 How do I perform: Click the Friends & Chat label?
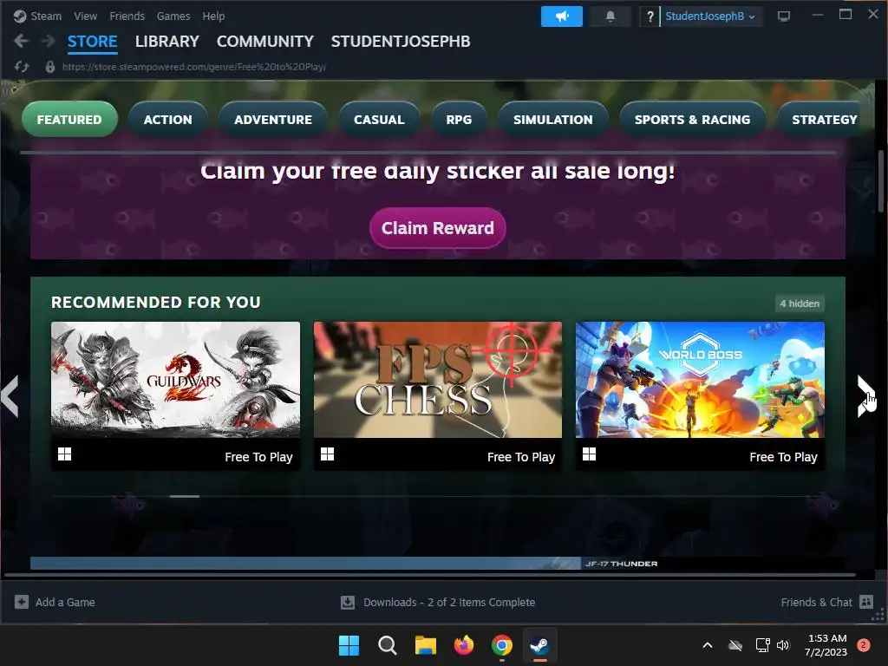pos(816,602)
